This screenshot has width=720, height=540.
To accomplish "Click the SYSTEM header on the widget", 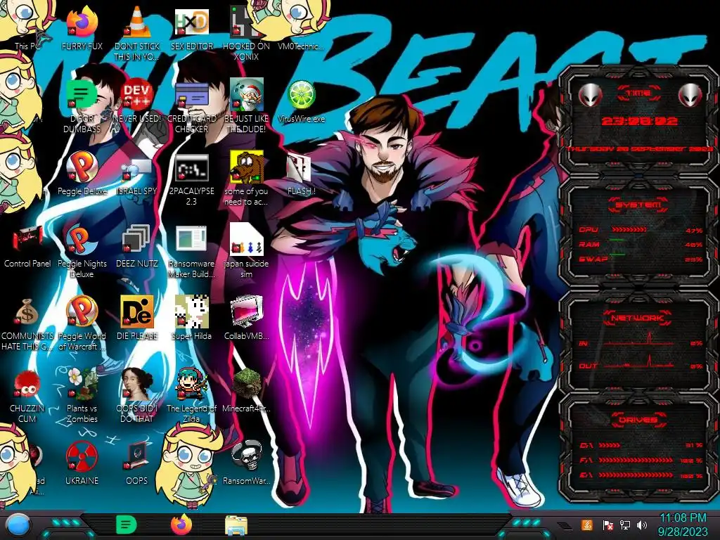I will click(x=638, y=205).
